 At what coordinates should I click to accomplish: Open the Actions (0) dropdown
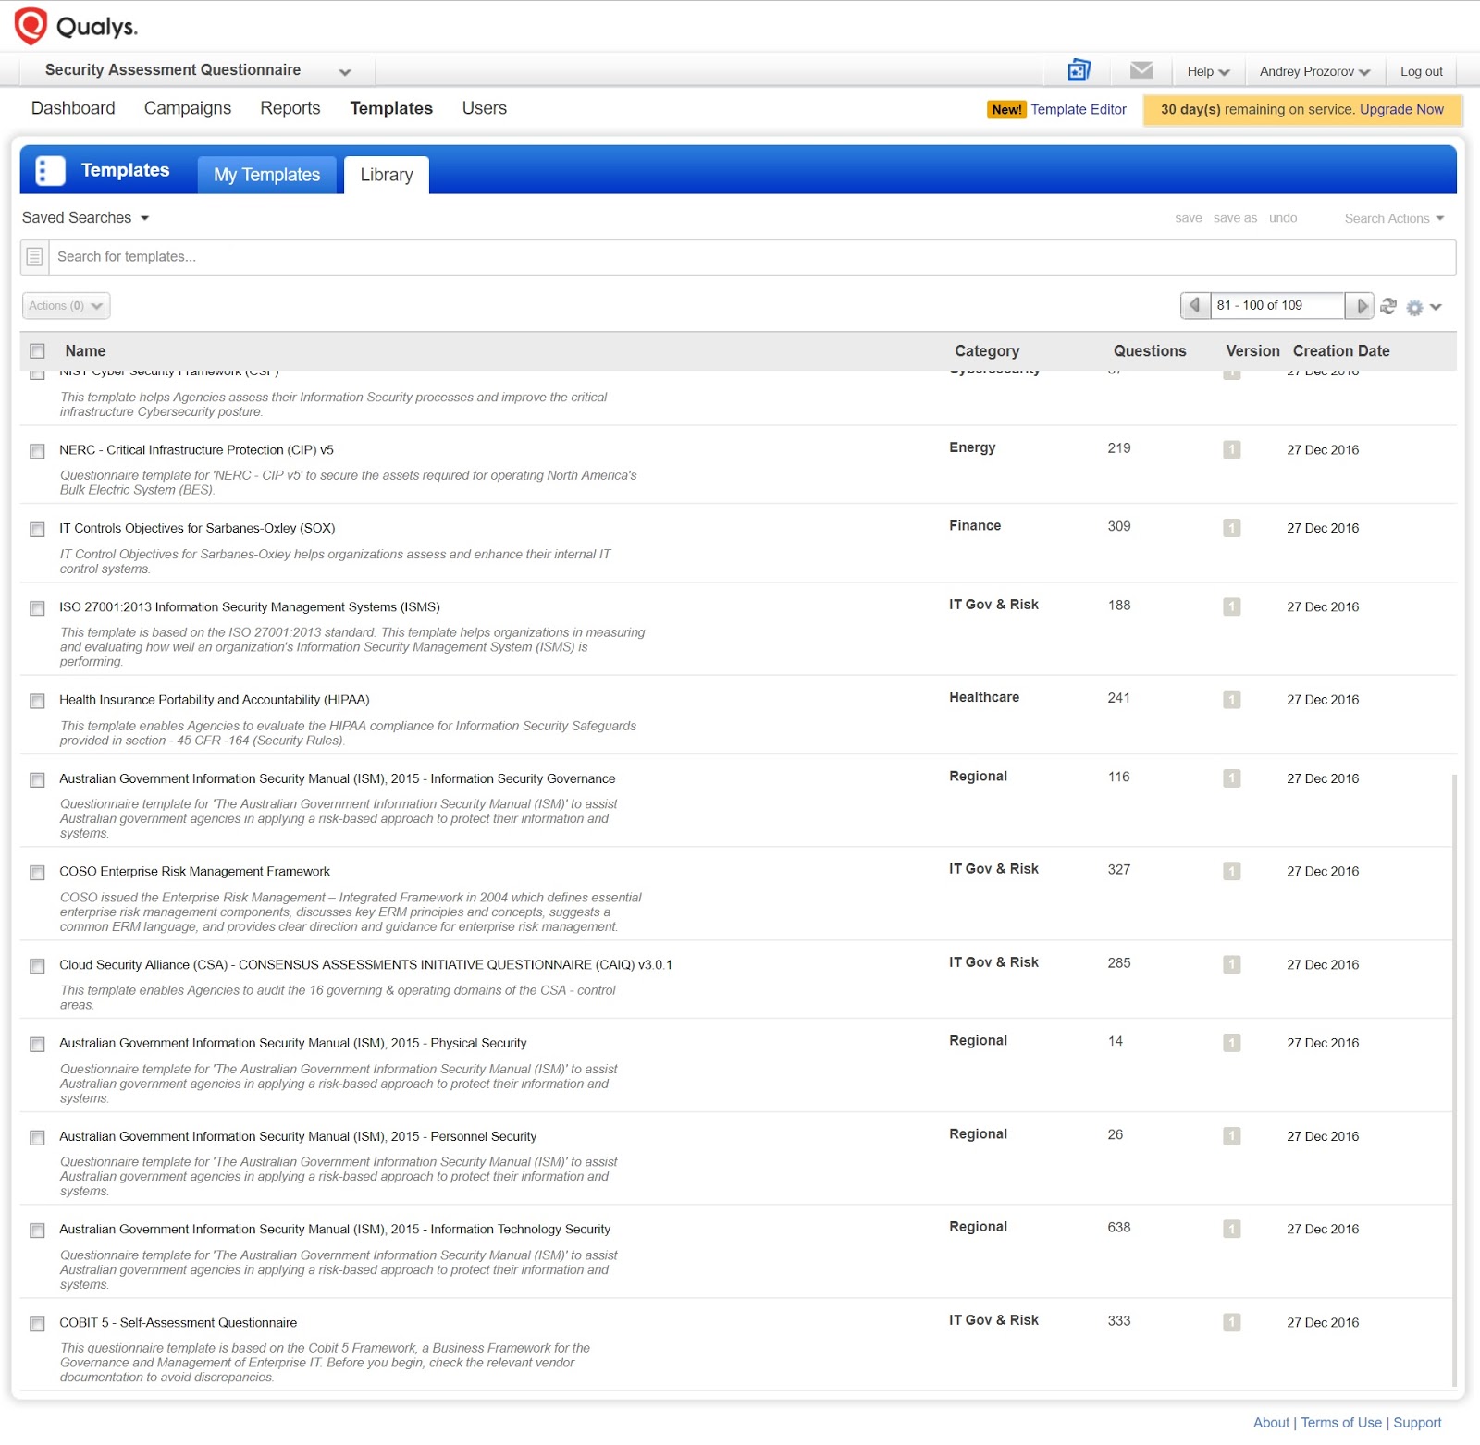[66, 306]
